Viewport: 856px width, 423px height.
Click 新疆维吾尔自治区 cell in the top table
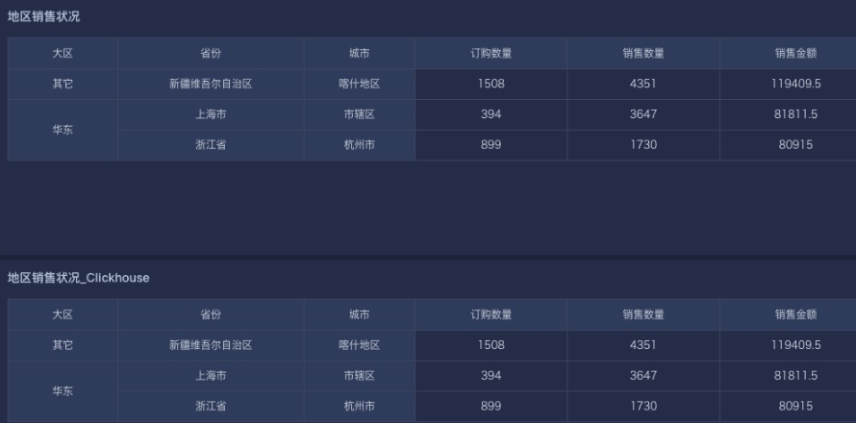coord(211,84)
